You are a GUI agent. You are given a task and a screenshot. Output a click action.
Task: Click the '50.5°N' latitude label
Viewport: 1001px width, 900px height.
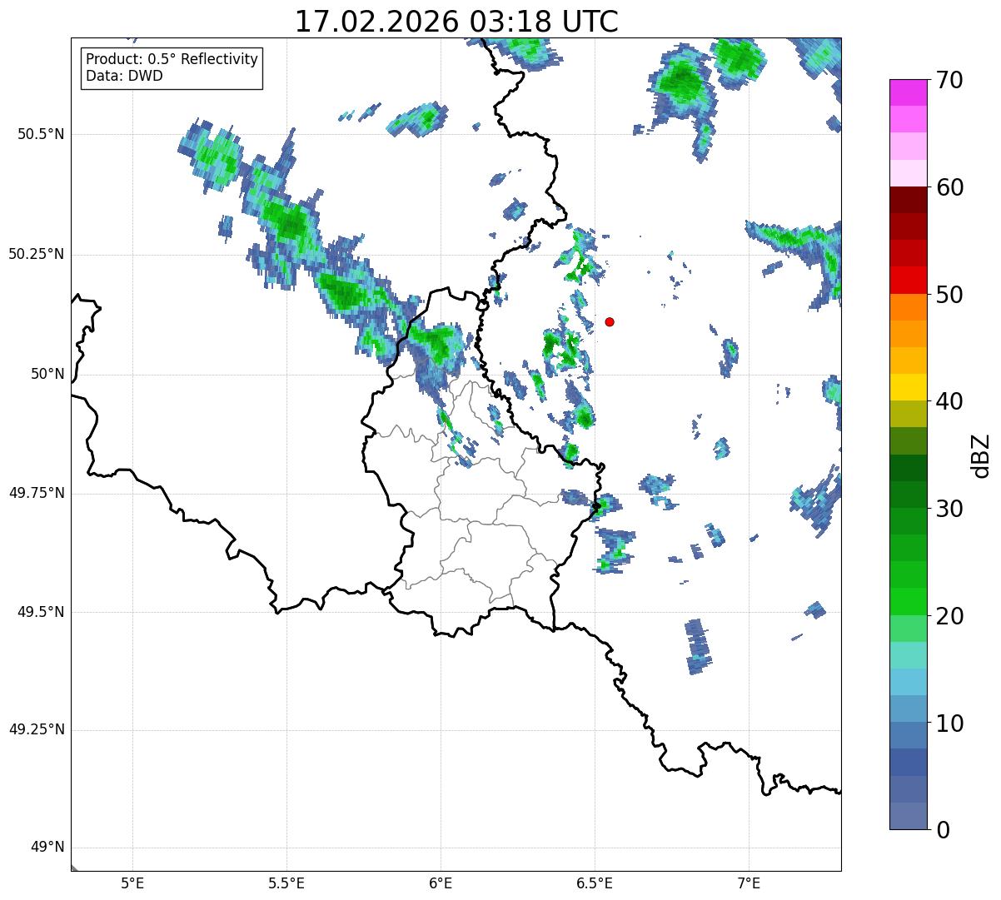(x=39, y=134)
